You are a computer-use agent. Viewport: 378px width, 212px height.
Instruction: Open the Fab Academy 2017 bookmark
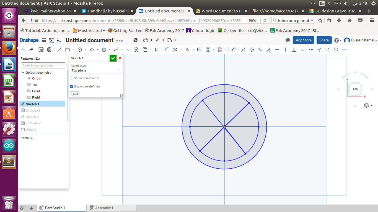pos(164,31)
